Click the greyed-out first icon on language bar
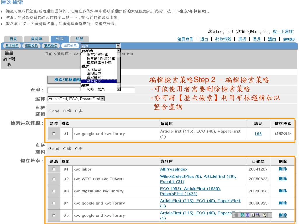 pyautogui.click(x=236, y=216)
